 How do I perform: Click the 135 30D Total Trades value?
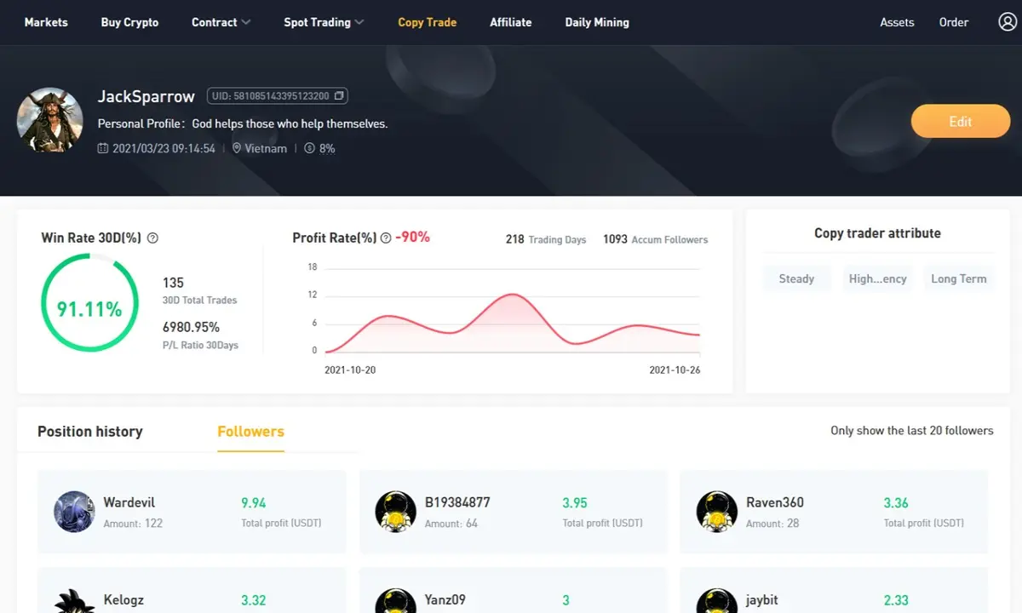pyautogui.click(x=173, y=283)
